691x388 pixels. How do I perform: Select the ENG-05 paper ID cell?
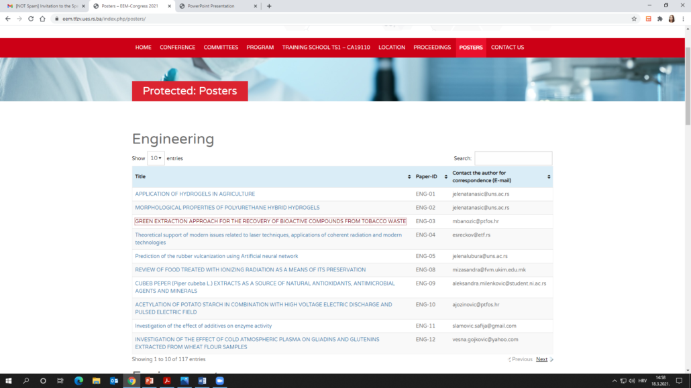click(x=425, y=256)
